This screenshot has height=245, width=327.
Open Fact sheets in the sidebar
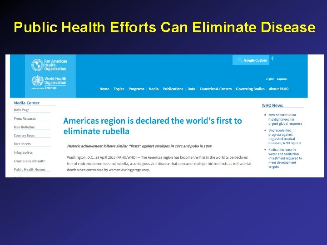tap(22, 144)
